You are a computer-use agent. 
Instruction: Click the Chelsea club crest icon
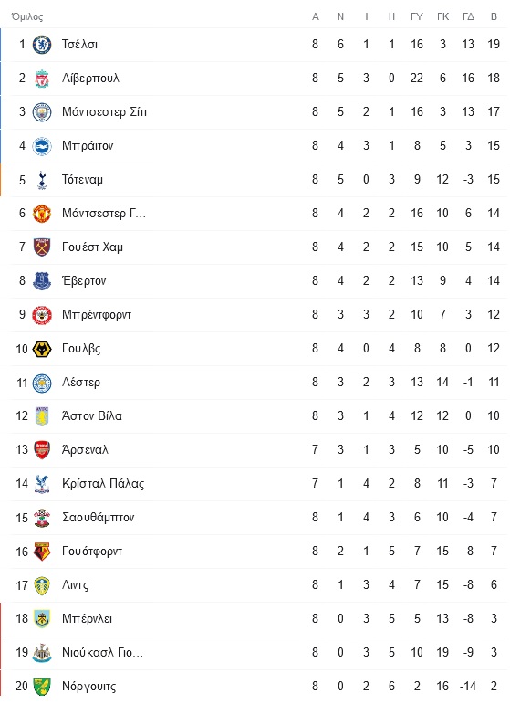click(x=42, y=45)
